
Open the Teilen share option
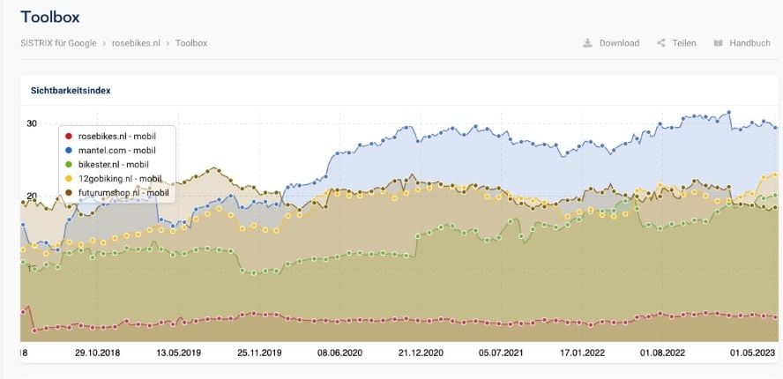683,43
